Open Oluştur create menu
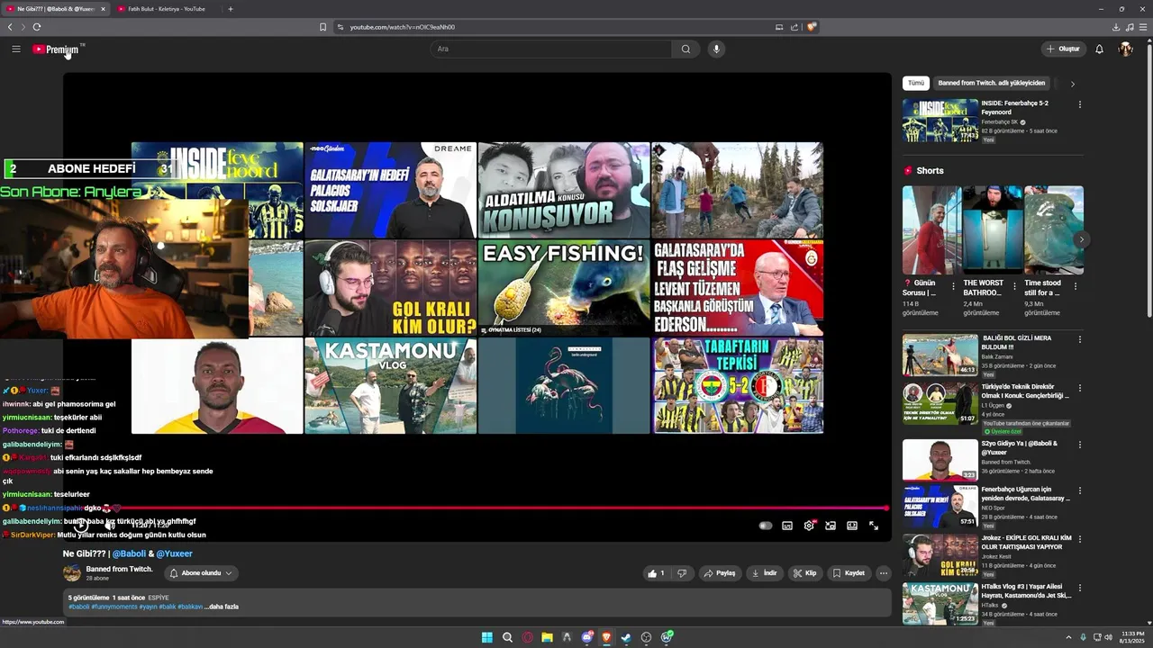The image size is (1153, 648). (1063, 49)
